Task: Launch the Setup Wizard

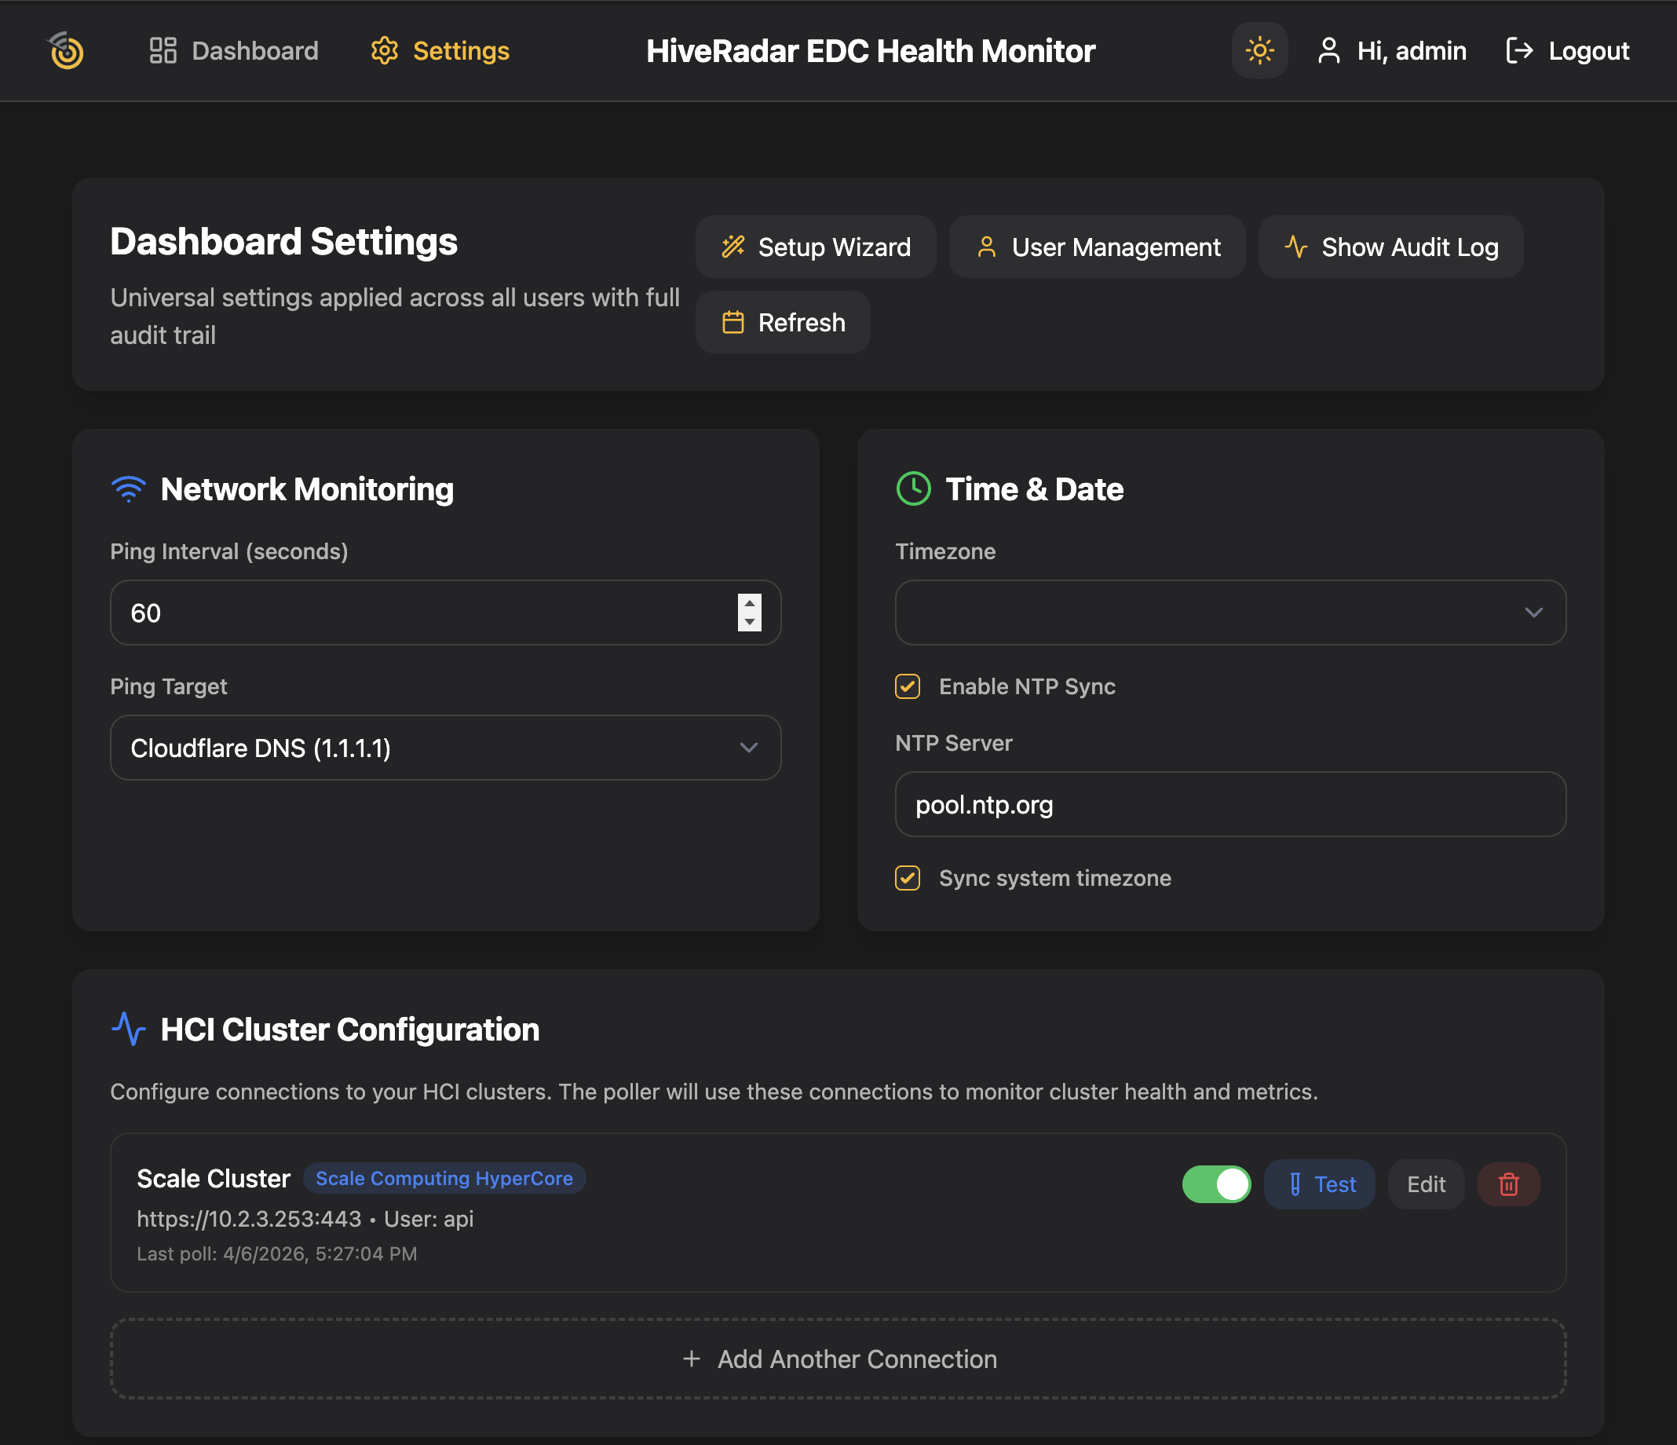Action: (815, 247)
